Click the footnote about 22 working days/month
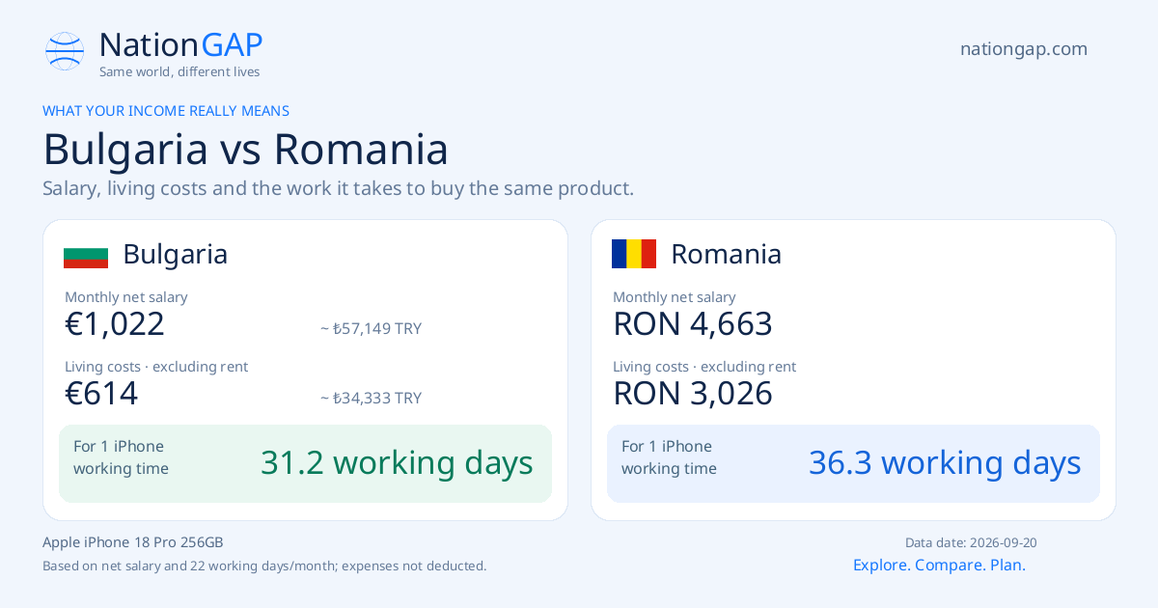1158x608 pixels. tap(264, 566)
